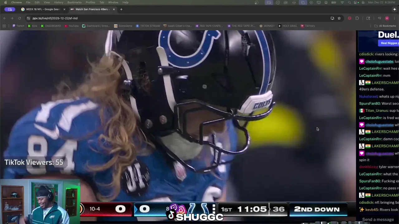The height and width of the screenshot is (224, 399).
Task: Open Spotlight search in menu bar
Action: coord(349,2)
